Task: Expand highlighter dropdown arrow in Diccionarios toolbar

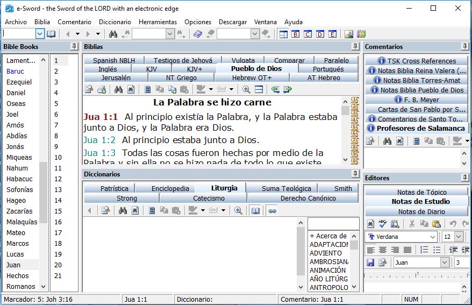Action: [203, 210]
